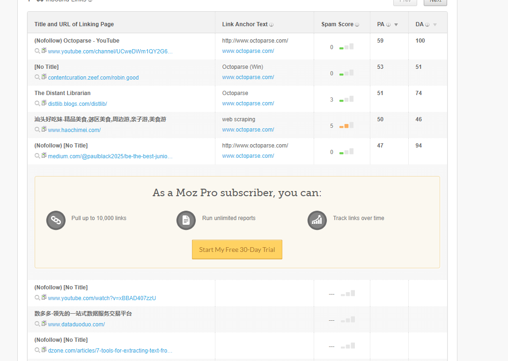Click DA value 94 in medium row
The image size is (508, 361).
click(x=419, y=146)
